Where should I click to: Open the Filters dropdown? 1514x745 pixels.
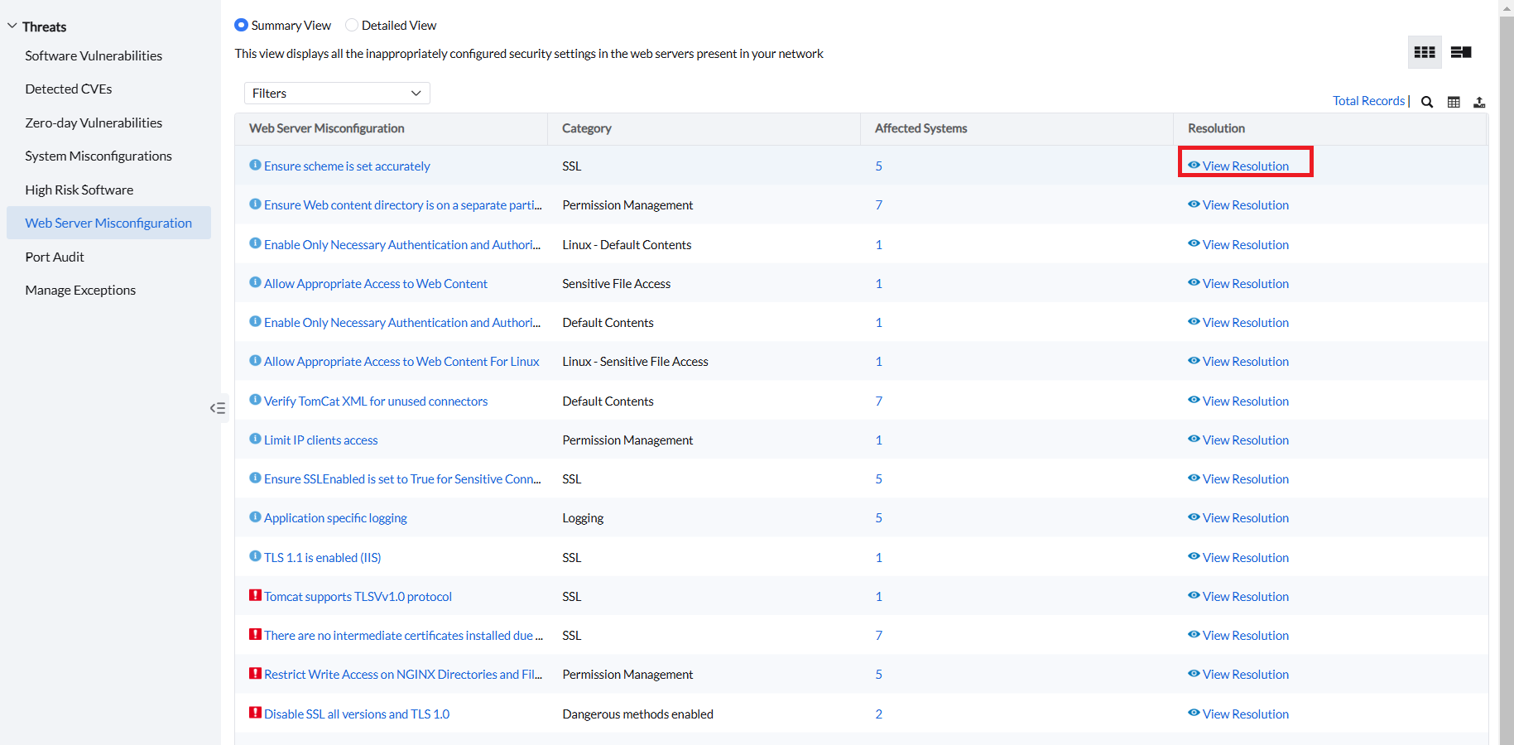point(337,94)
